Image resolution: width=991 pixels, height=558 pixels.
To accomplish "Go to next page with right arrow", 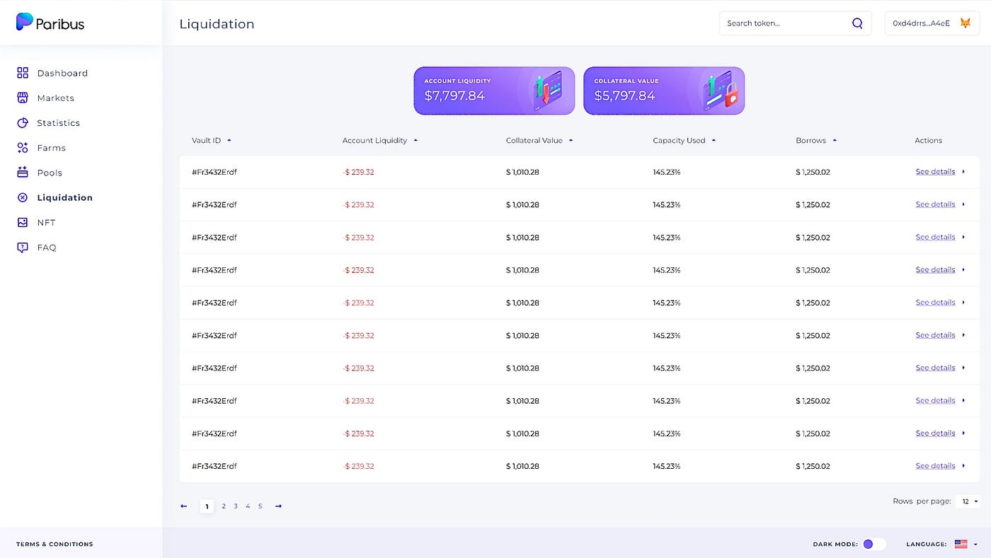I will click(279, 506).
